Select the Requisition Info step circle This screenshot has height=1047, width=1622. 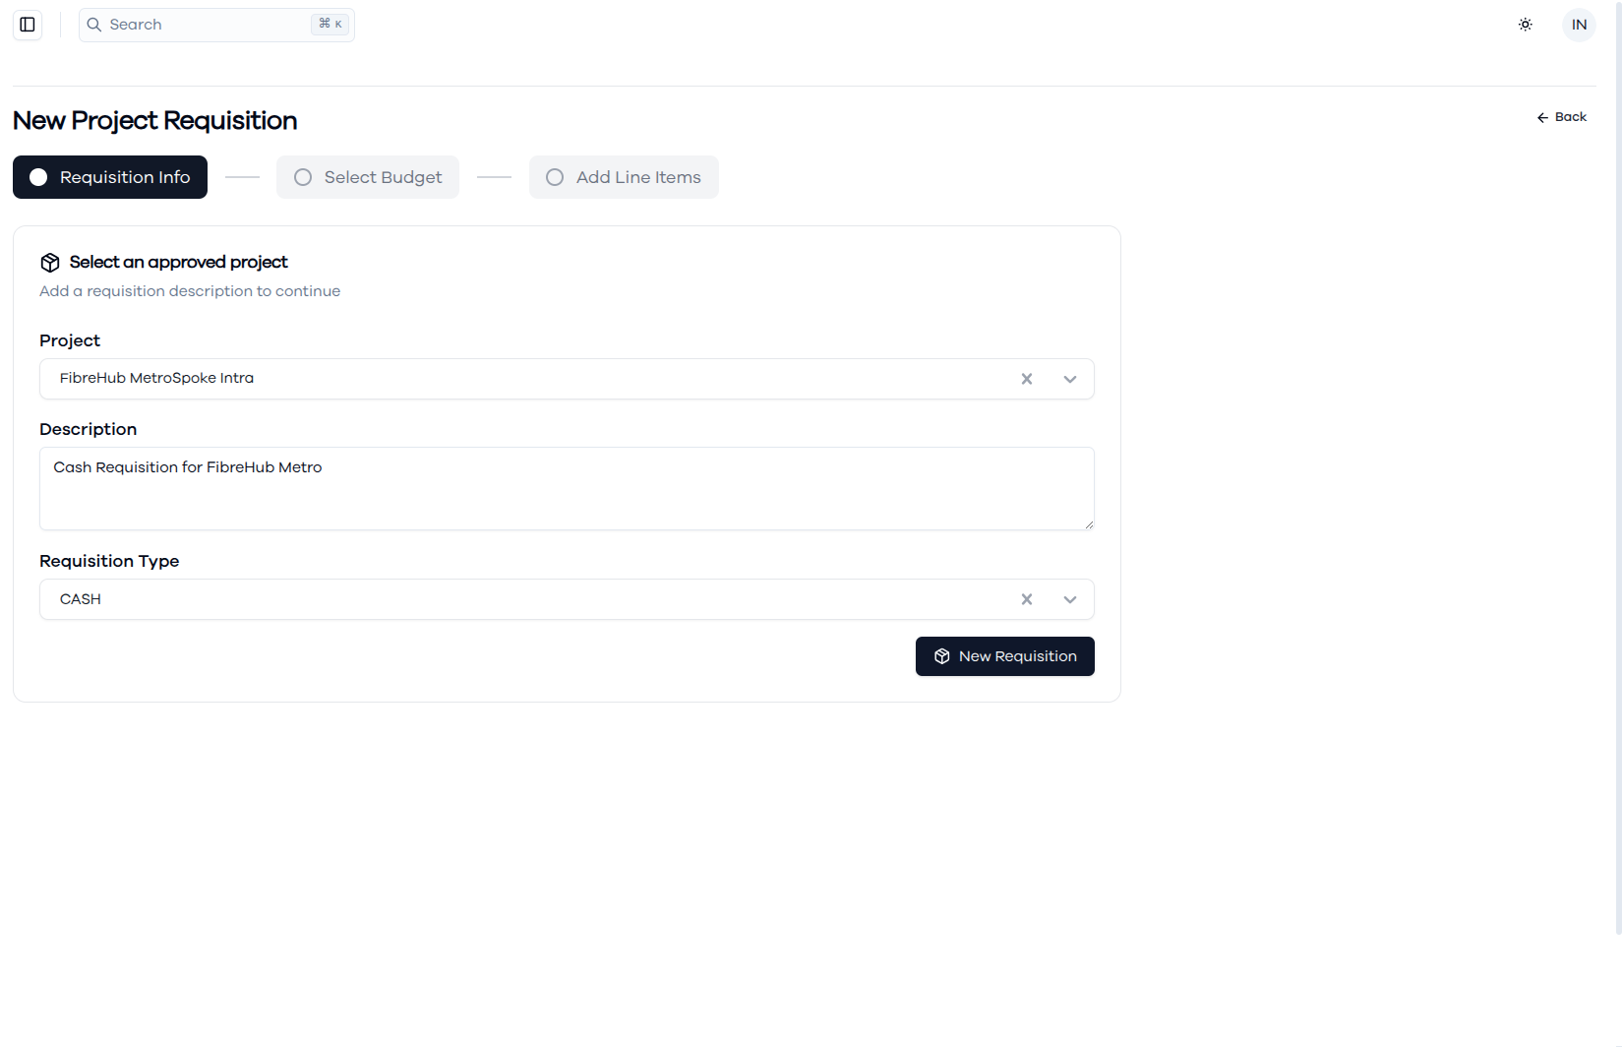(38, 177)
